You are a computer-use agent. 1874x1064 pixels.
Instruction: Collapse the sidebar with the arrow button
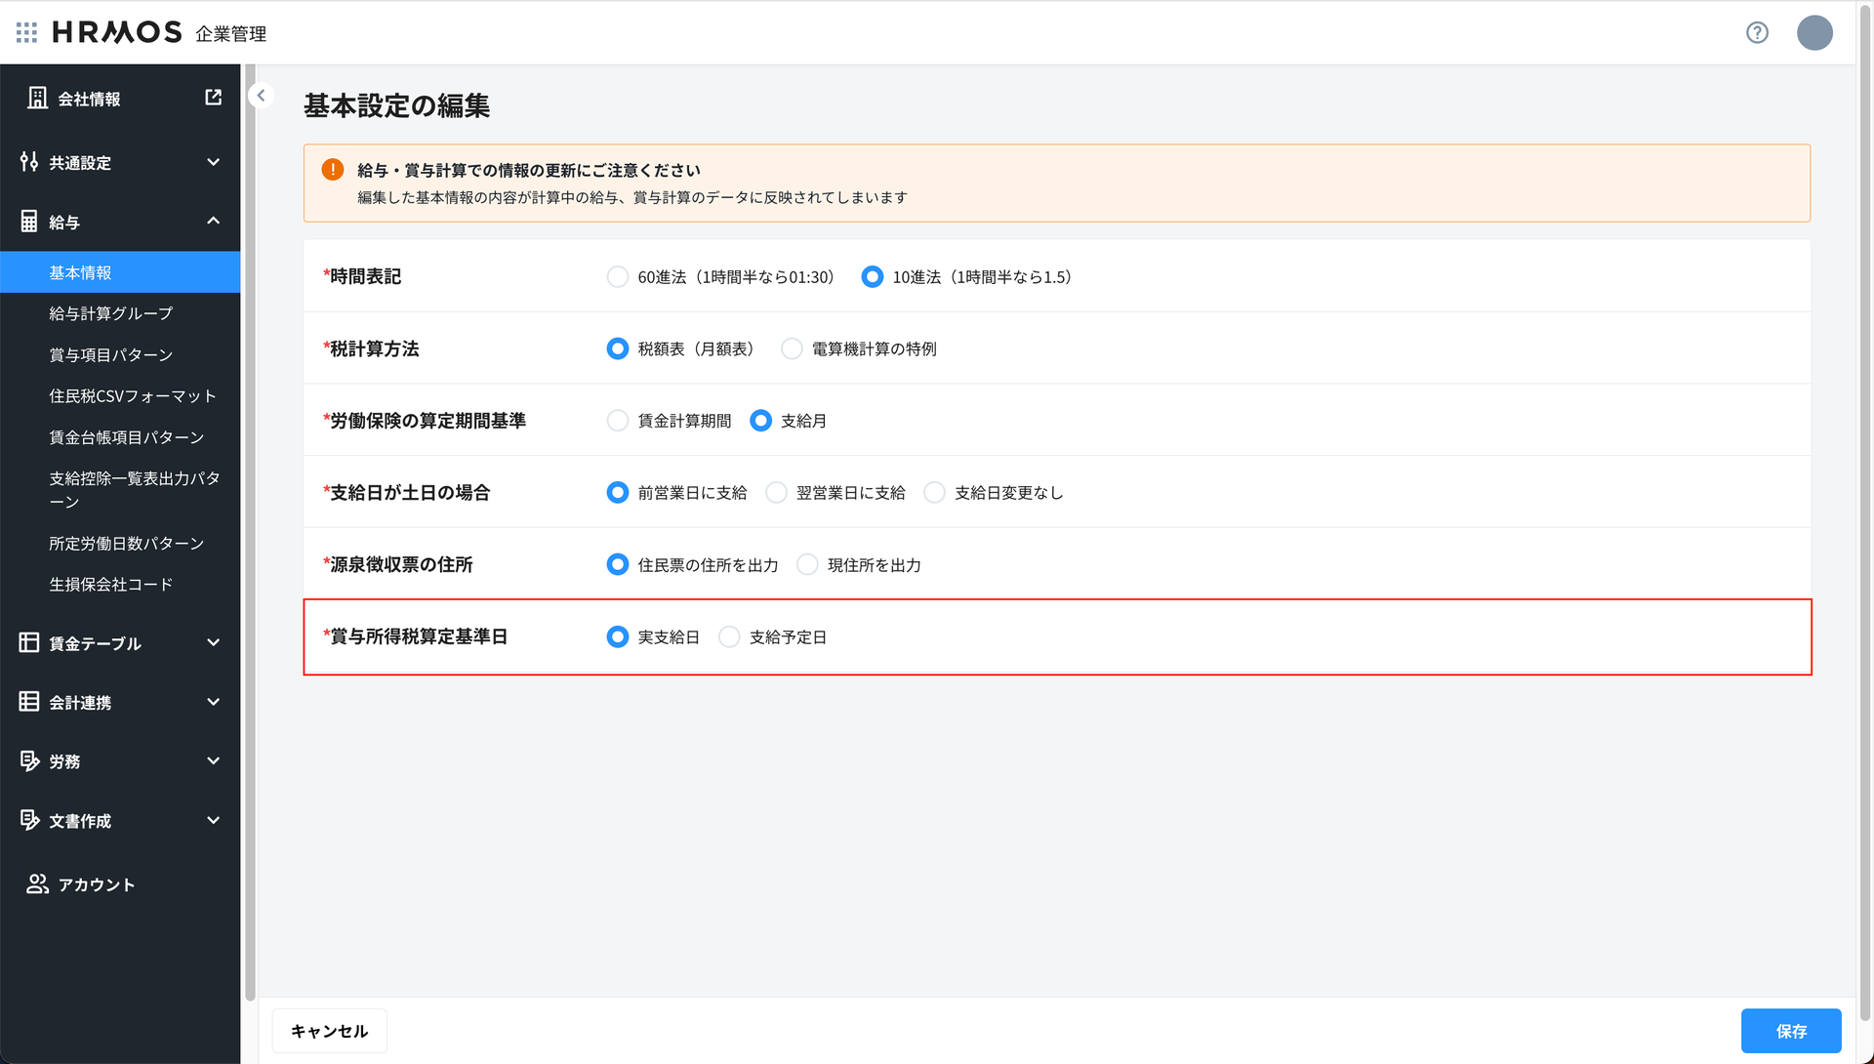(261, 96)
